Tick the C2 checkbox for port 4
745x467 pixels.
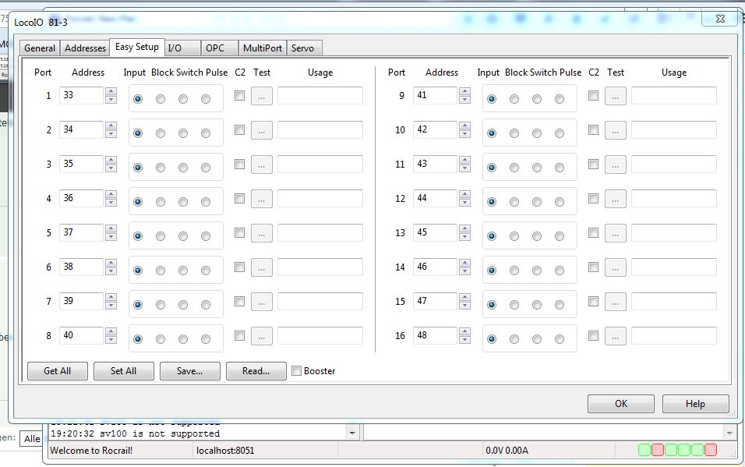click(239, 199)
